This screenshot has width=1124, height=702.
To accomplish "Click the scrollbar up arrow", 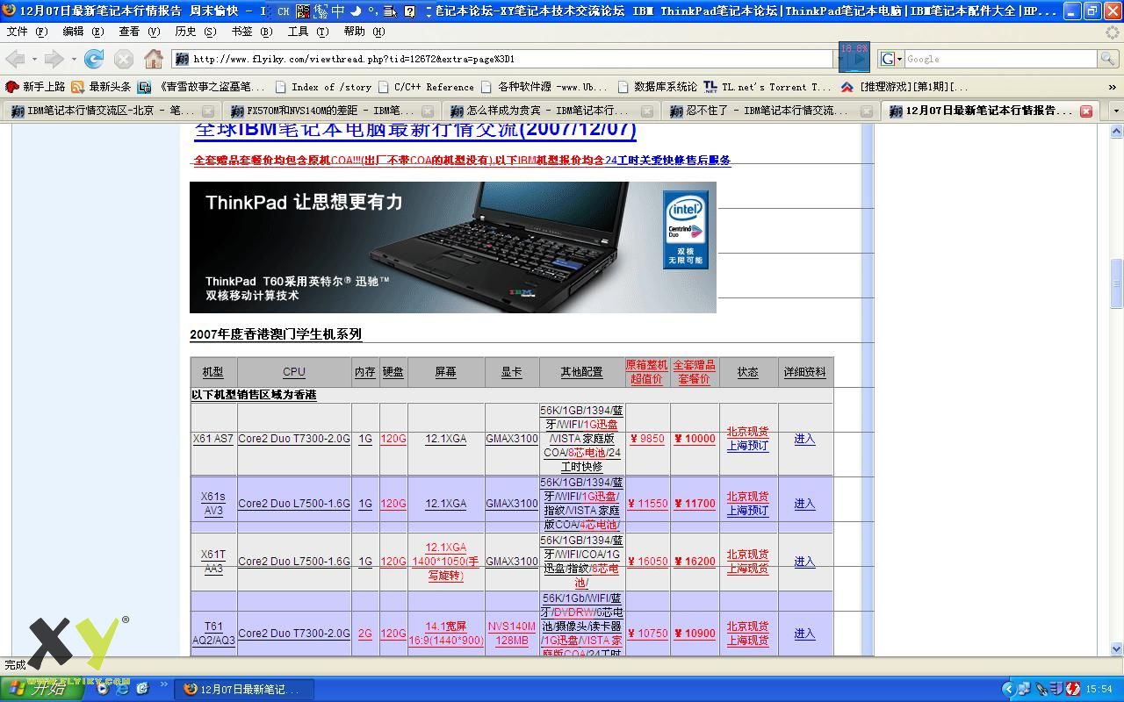I will coord(1116,131).
